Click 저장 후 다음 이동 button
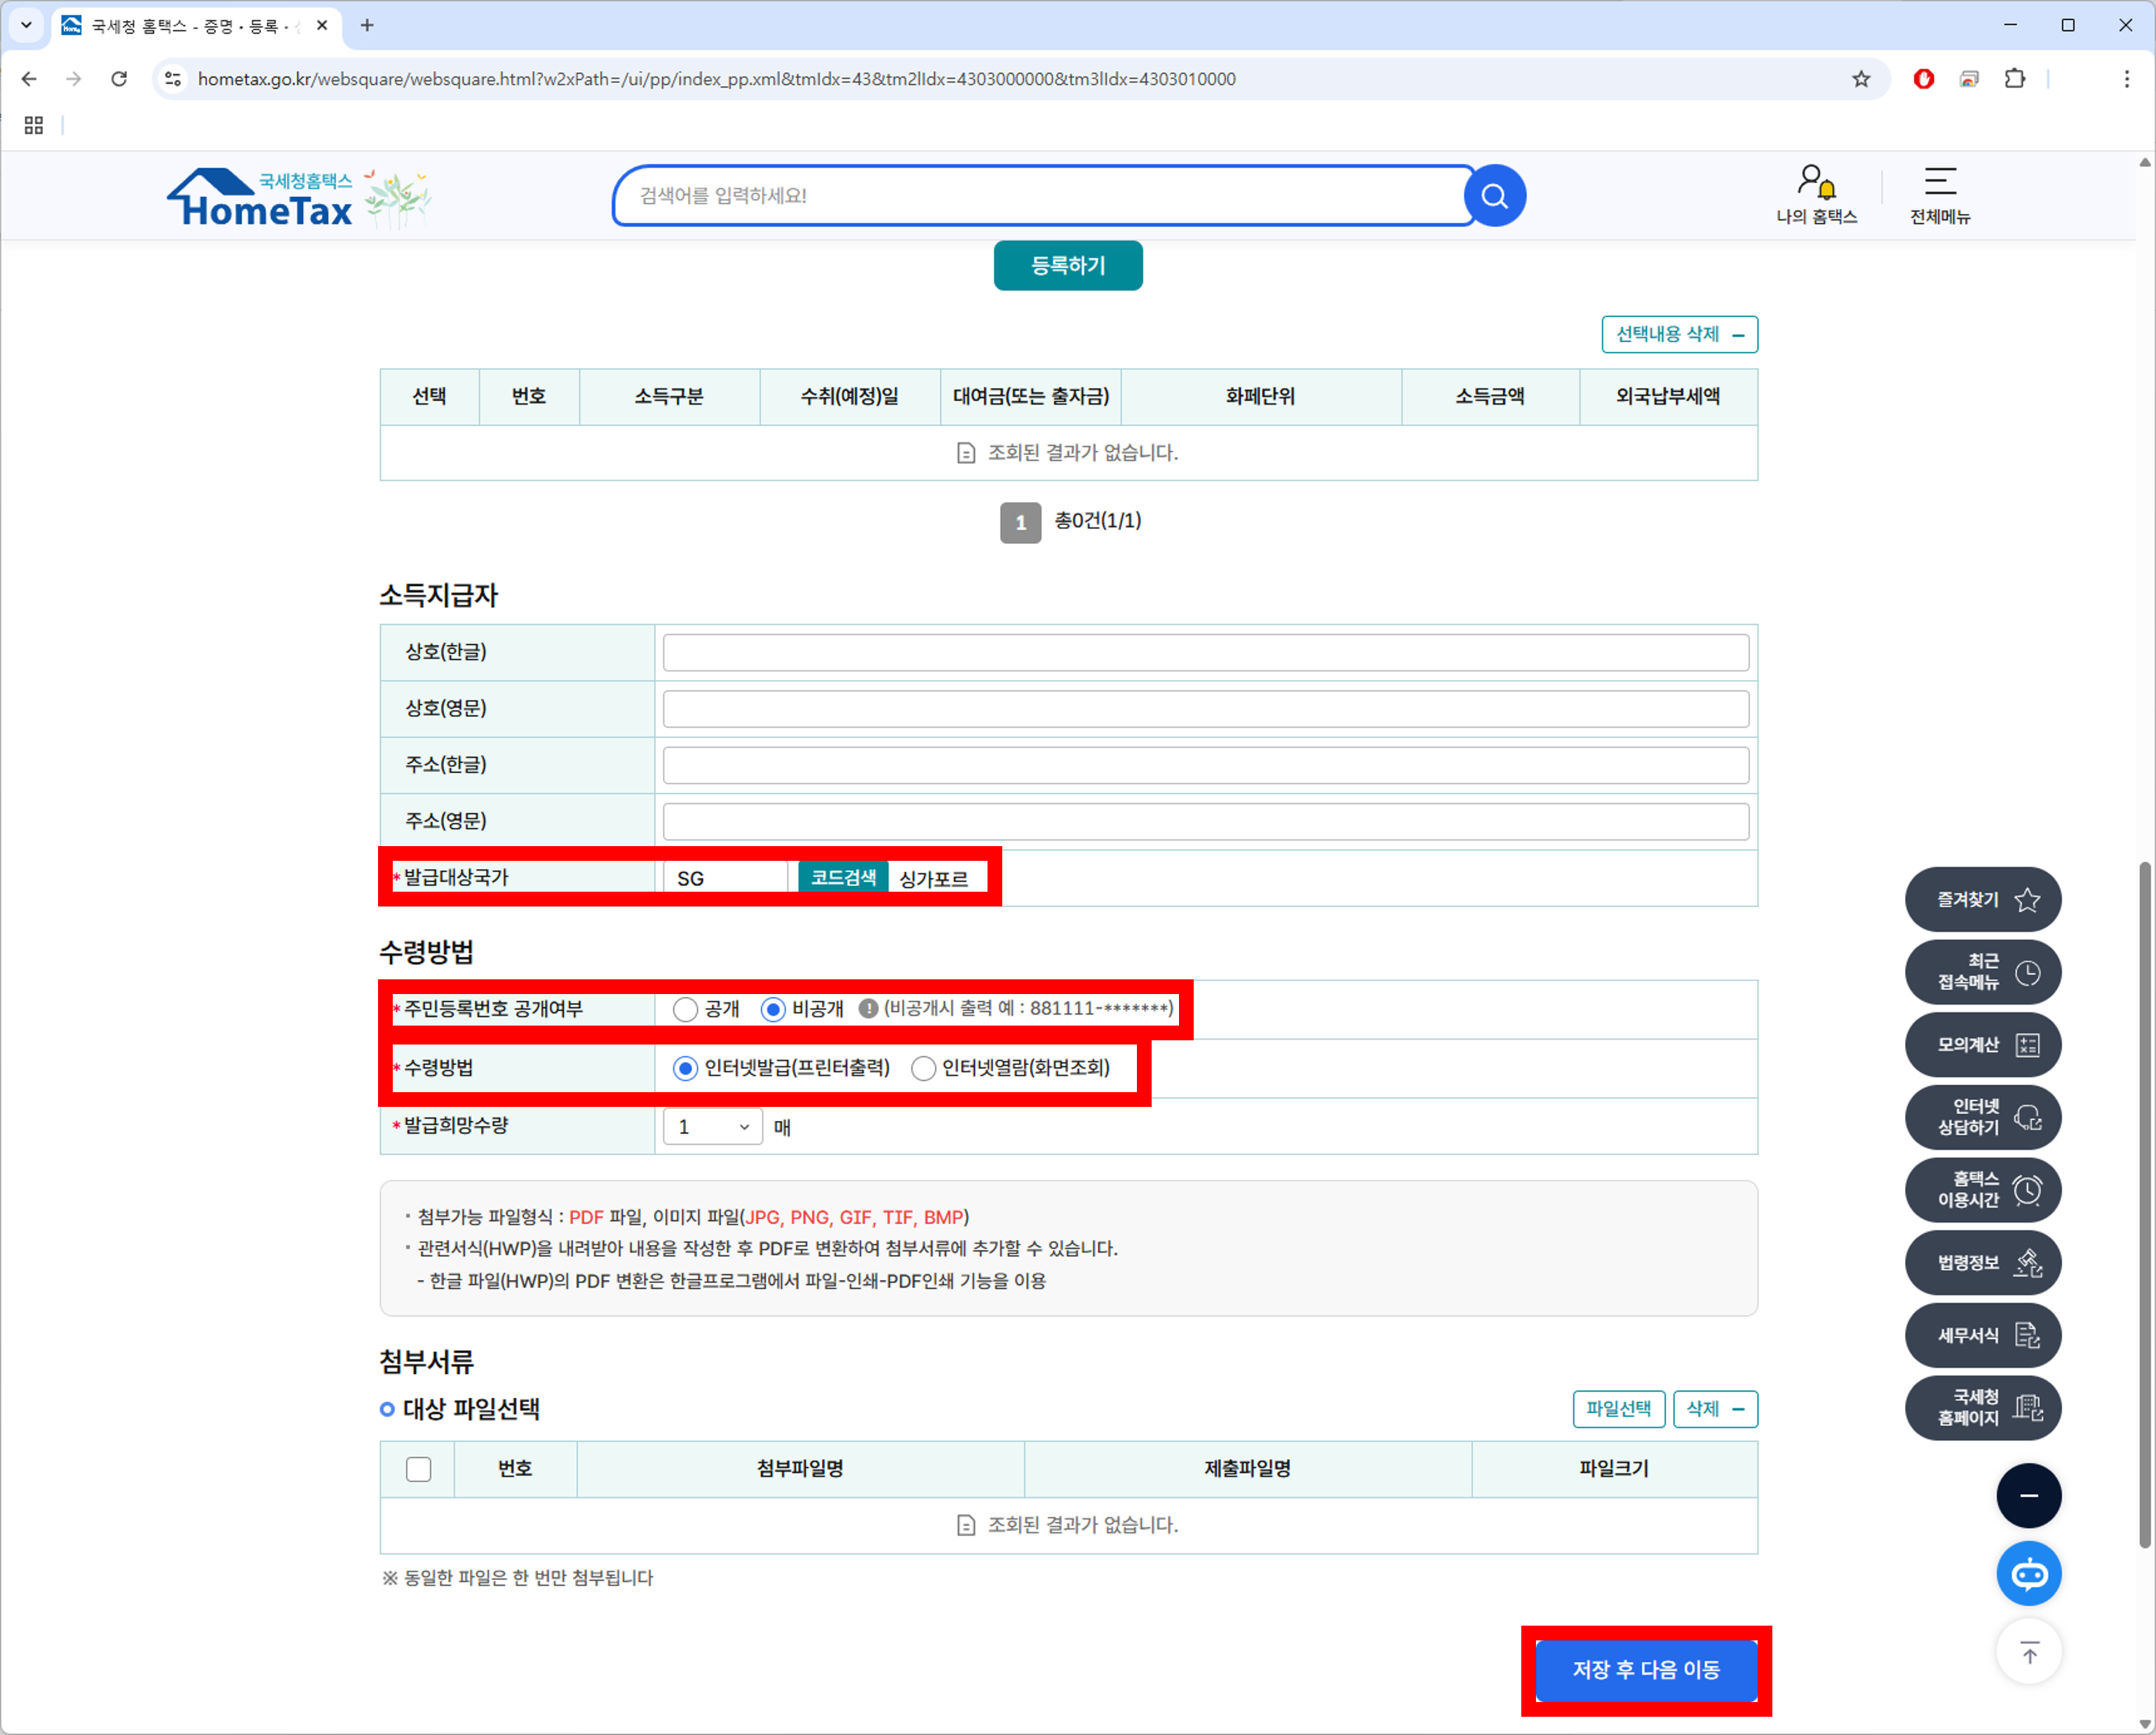The height and width of the screenshot is (1735, 2156). point(1645,1670)
